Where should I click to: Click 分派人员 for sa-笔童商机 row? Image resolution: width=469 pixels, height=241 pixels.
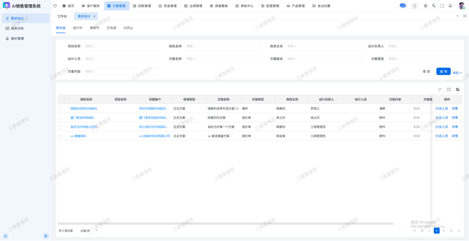point(441,136)
